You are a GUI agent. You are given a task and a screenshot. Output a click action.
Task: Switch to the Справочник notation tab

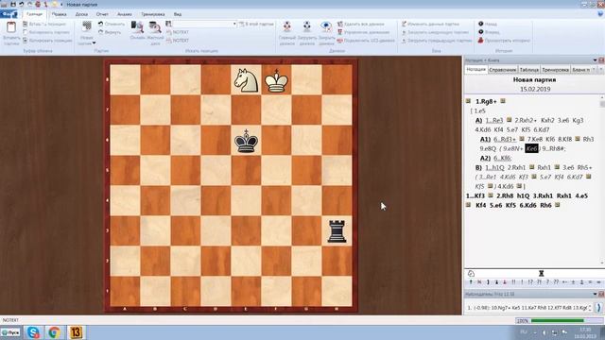click(502, 70)
